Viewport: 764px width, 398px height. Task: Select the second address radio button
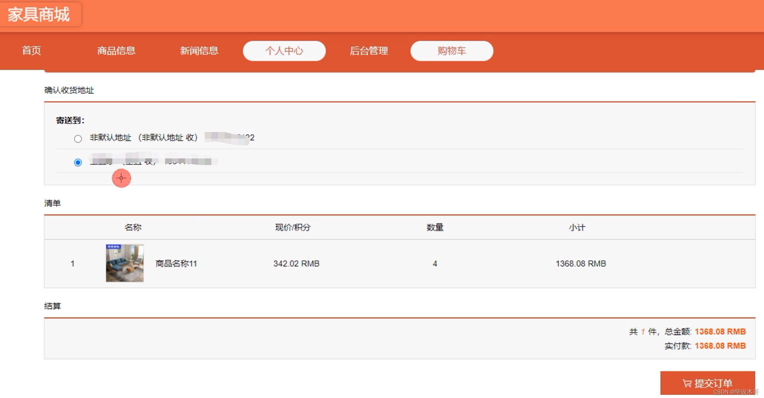(x=78, y=162)
